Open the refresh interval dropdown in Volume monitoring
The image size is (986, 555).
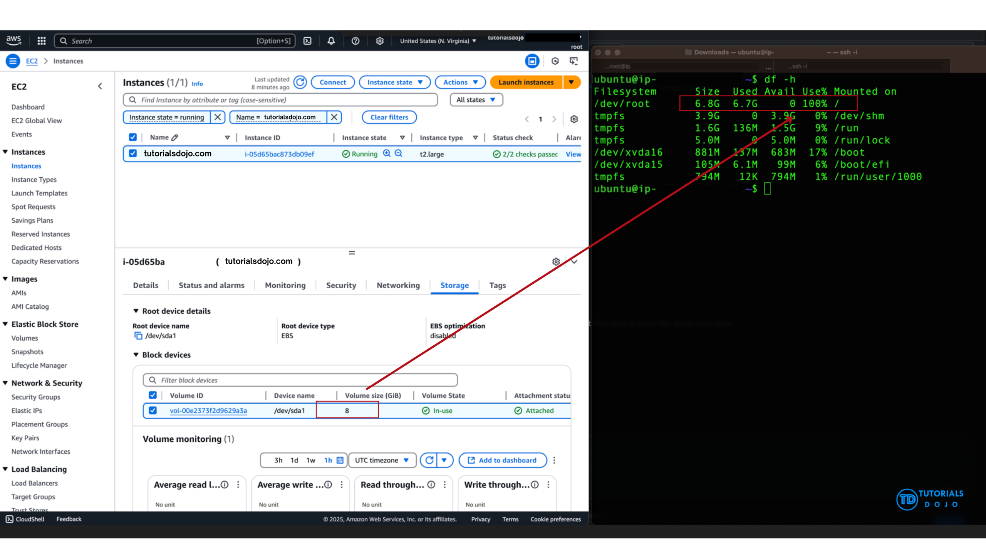tap(444, 460)
